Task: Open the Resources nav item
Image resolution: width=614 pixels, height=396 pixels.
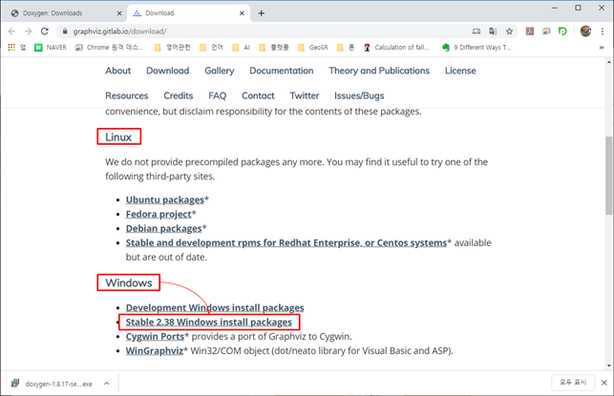Action: (x=126, y=95)
